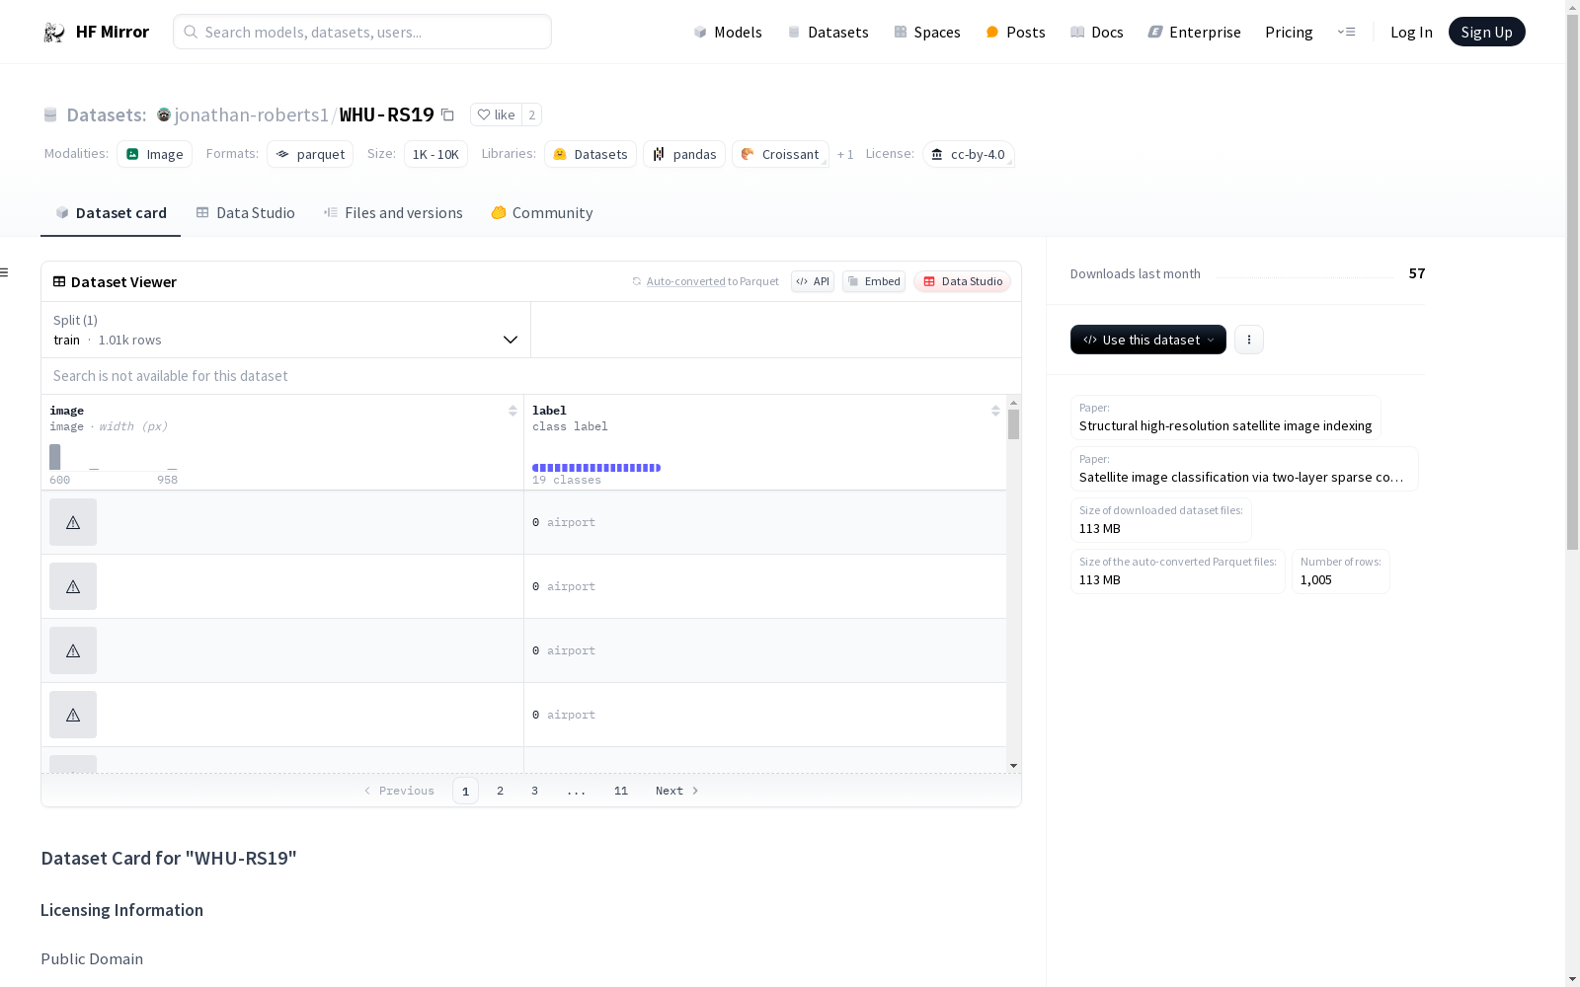
Task: Click the Datasets: breadcrumb label
Action: click(107, 114)
